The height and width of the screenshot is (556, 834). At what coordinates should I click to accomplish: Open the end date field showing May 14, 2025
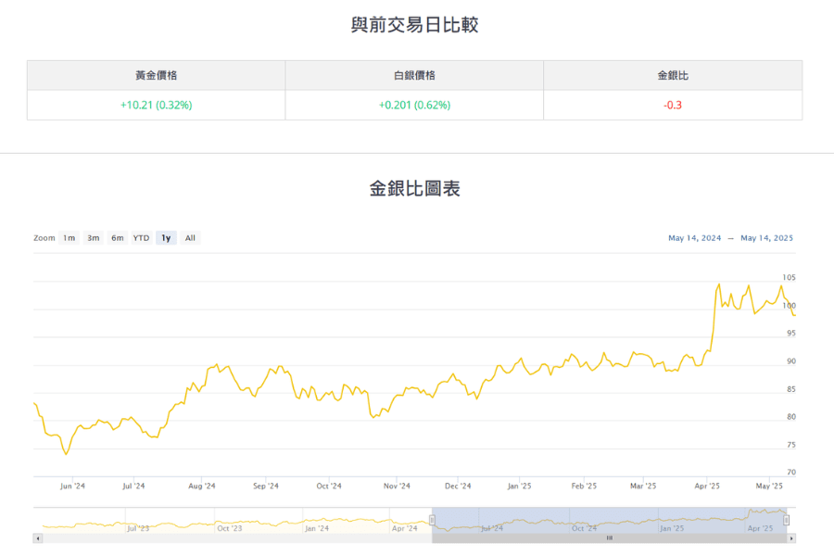[769, 237]
